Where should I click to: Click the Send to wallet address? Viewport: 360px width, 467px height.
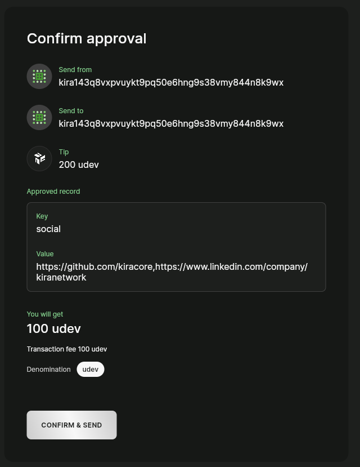click(x=171, y=123)
